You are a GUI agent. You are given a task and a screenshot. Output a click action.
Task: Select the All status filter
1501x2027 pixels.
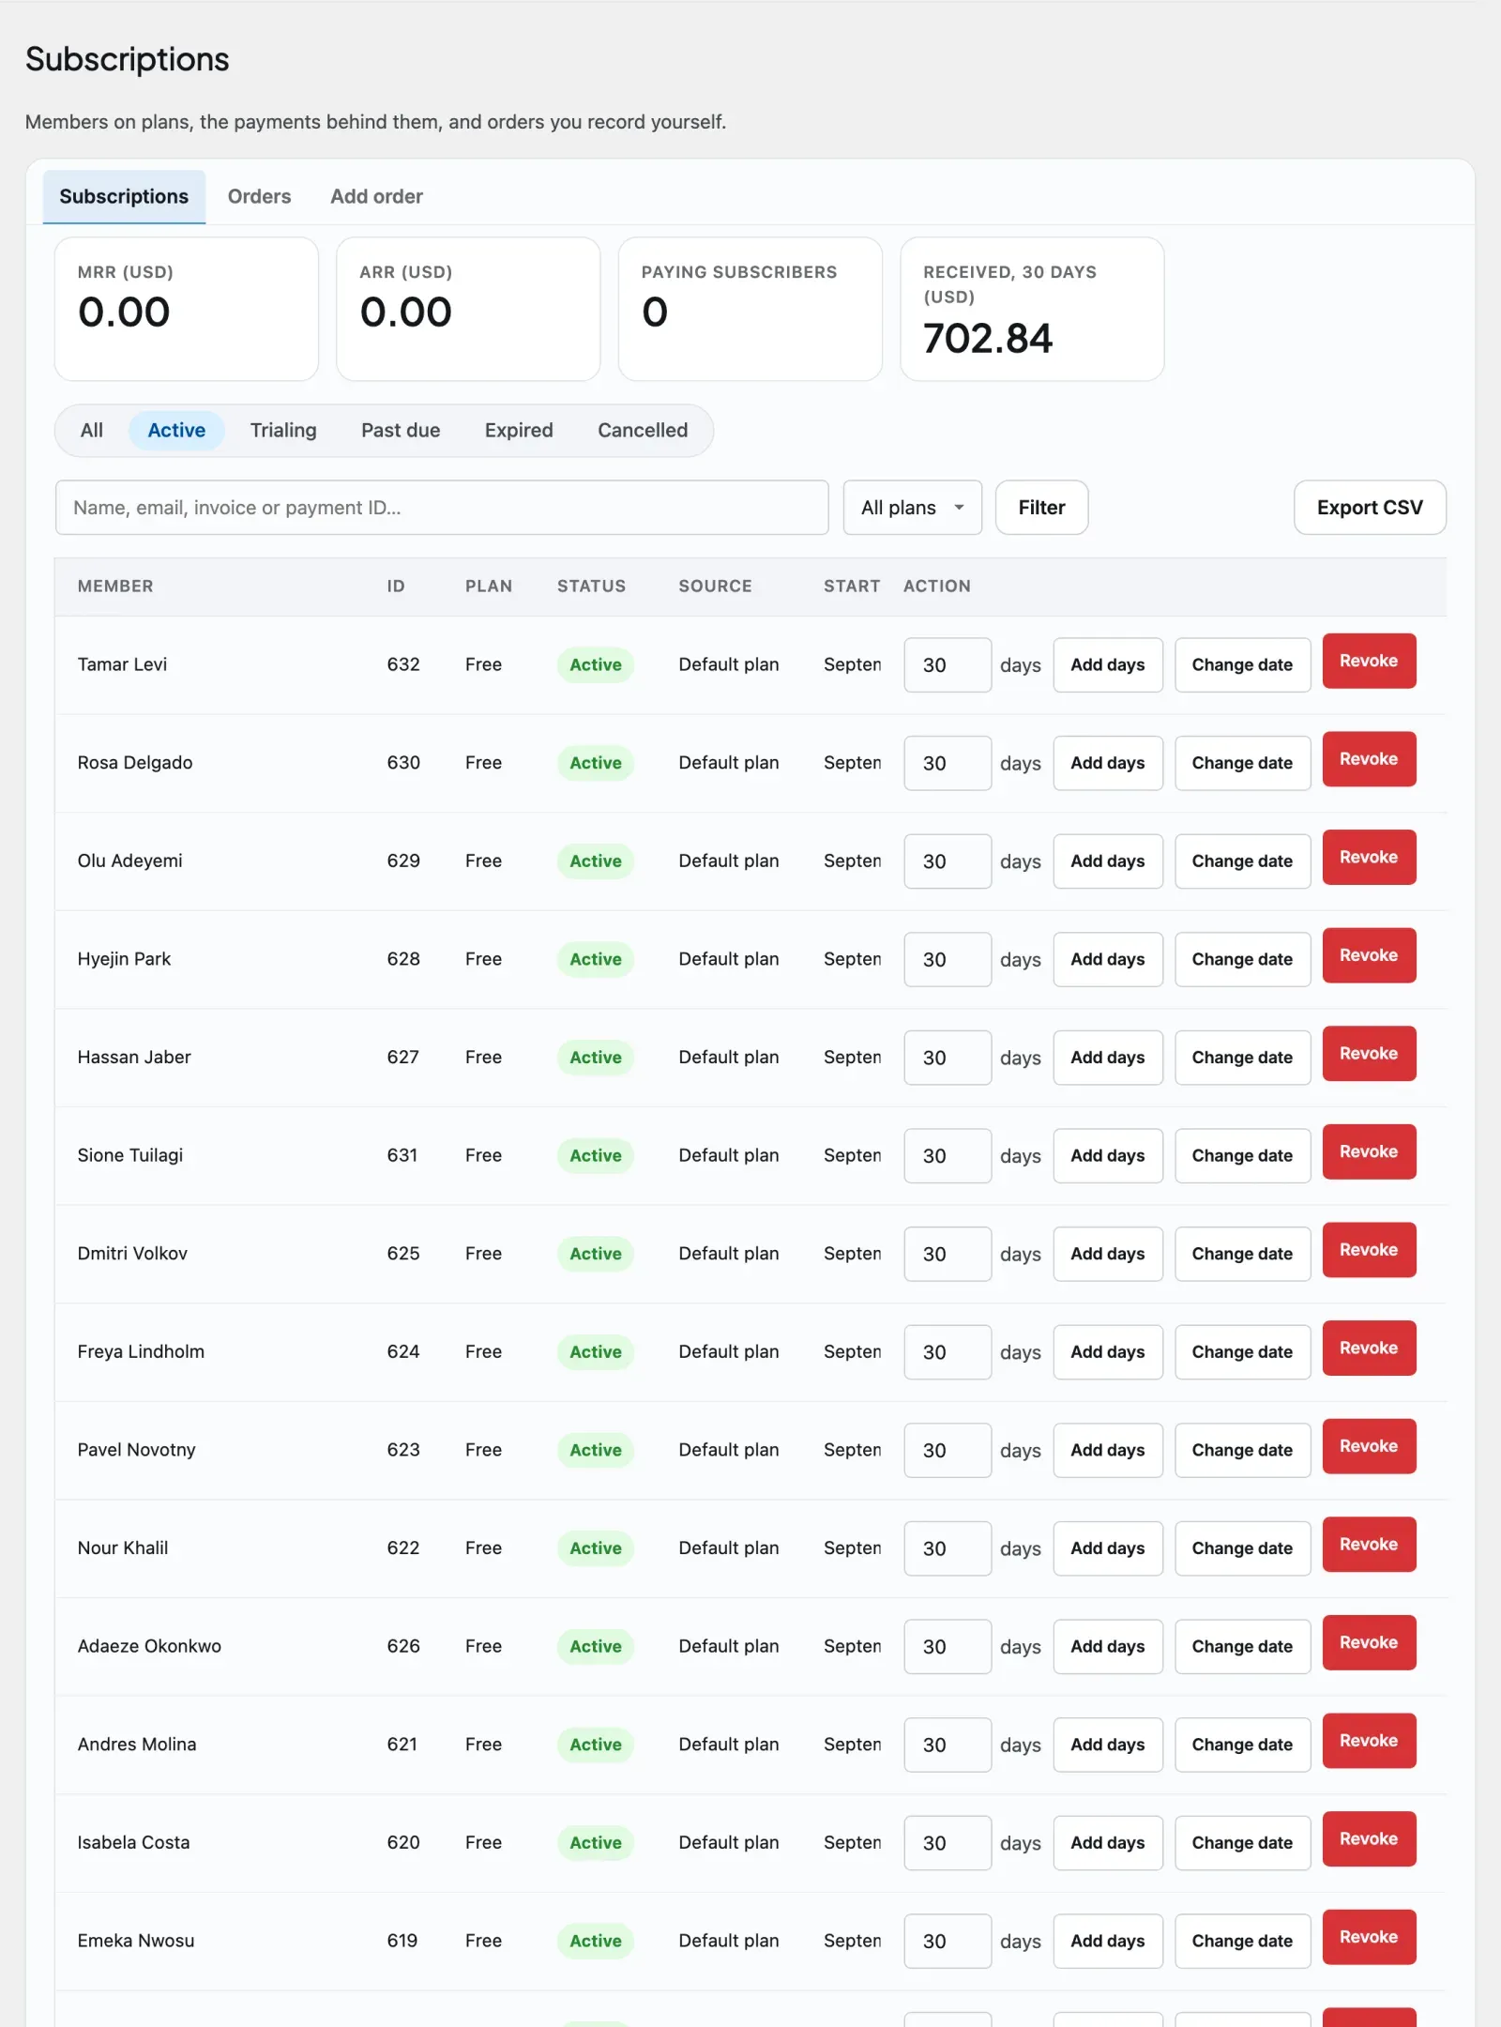(92, 430)
